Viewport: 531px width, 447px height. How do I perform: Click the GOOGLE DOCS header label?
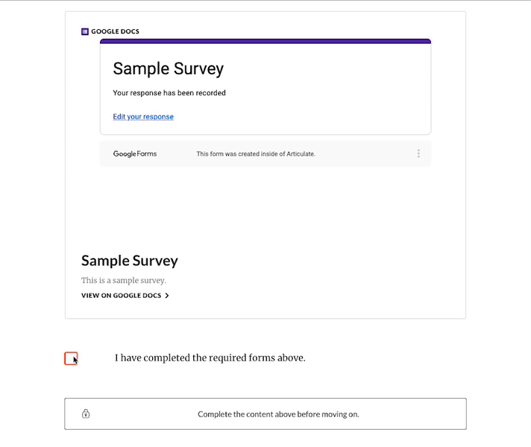(x=115, y=31)
